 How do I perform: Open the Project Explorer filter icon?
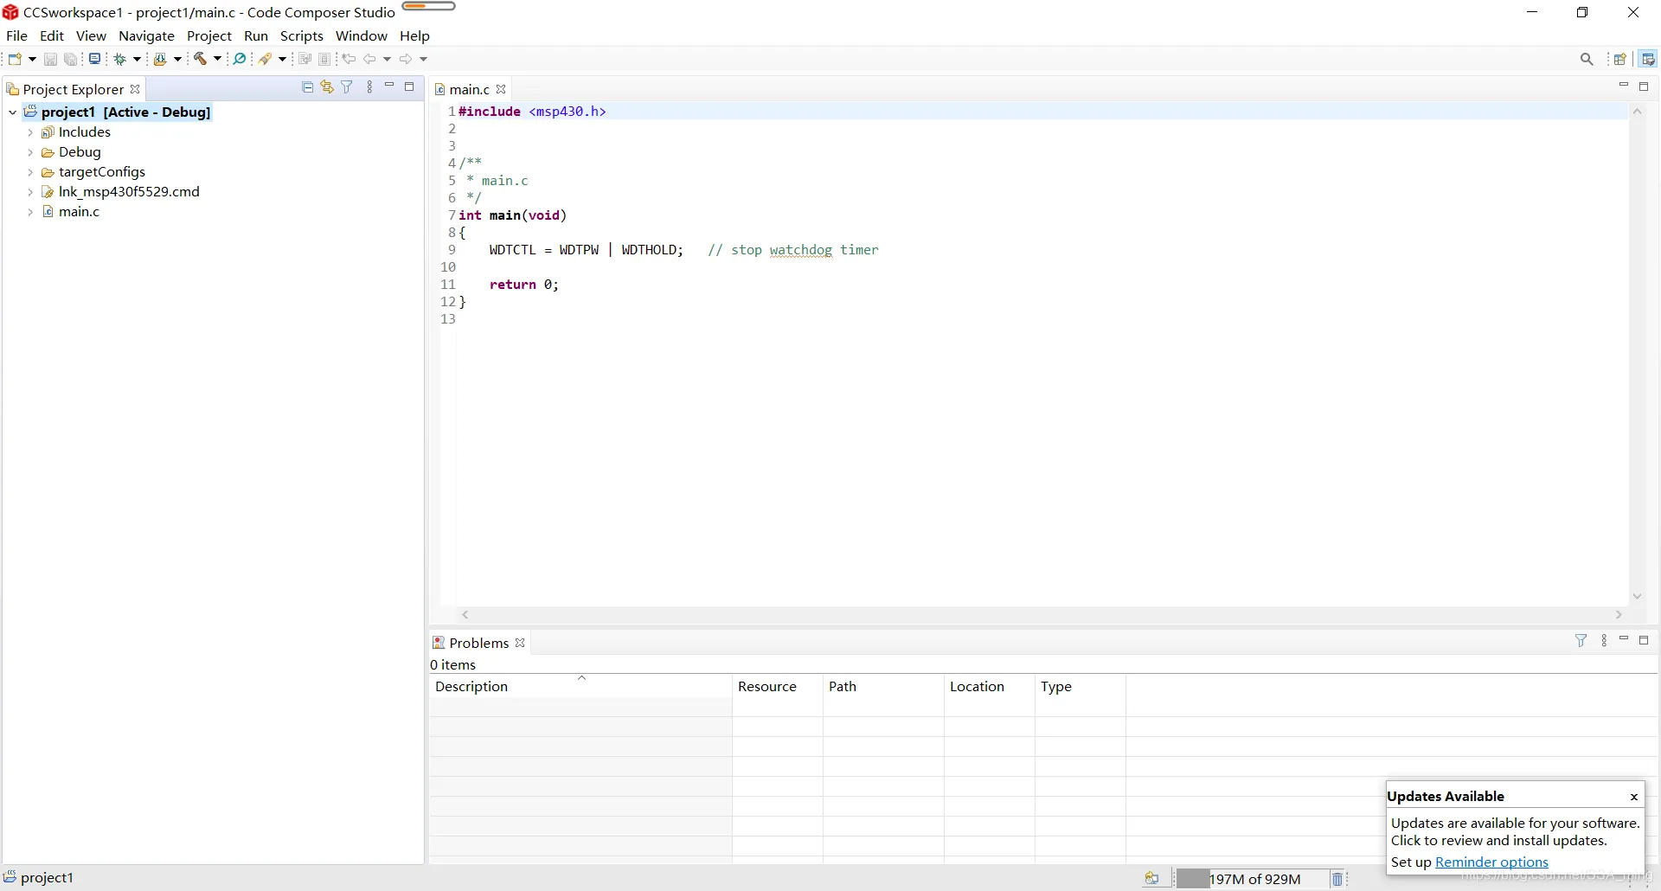347,87
